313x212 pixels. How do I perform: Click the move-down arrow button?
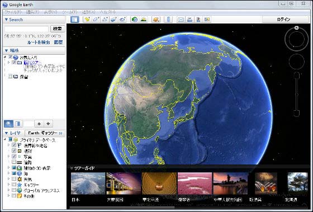click(48, 124)
